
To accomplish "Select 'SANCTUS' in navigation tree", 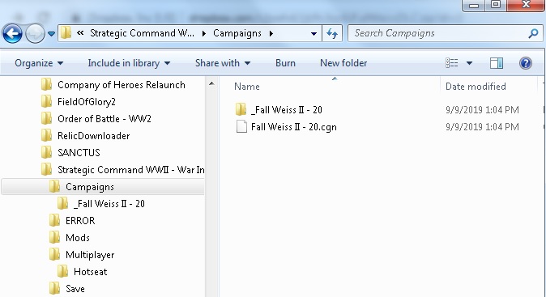I will coord(79,153).
